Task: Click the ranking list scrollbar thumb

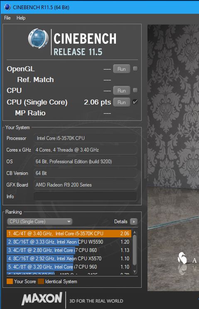Action: [135, 250]
